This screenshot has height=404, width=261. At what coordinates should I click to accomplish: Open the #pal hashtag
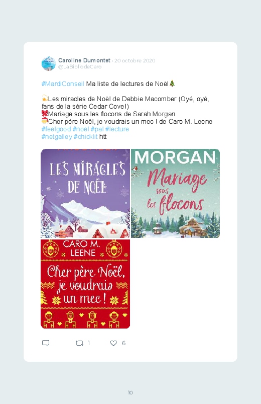click(x=97, y=129)
